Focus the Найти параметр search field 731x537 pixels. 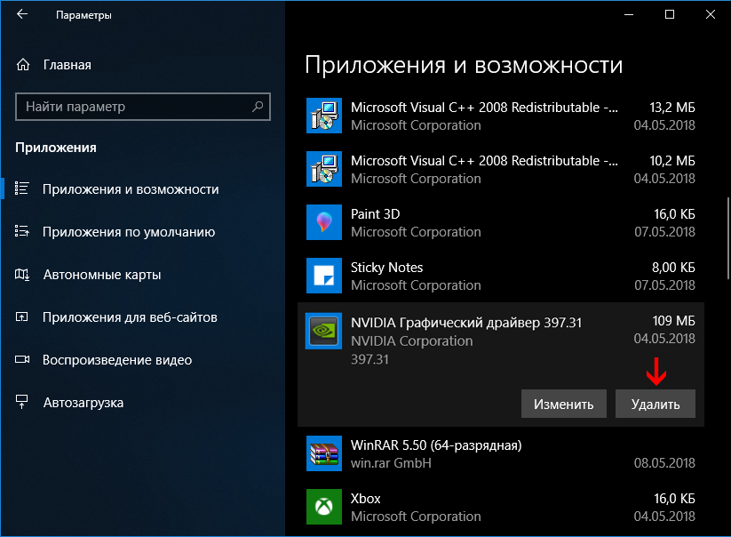(x=133, y=107)
